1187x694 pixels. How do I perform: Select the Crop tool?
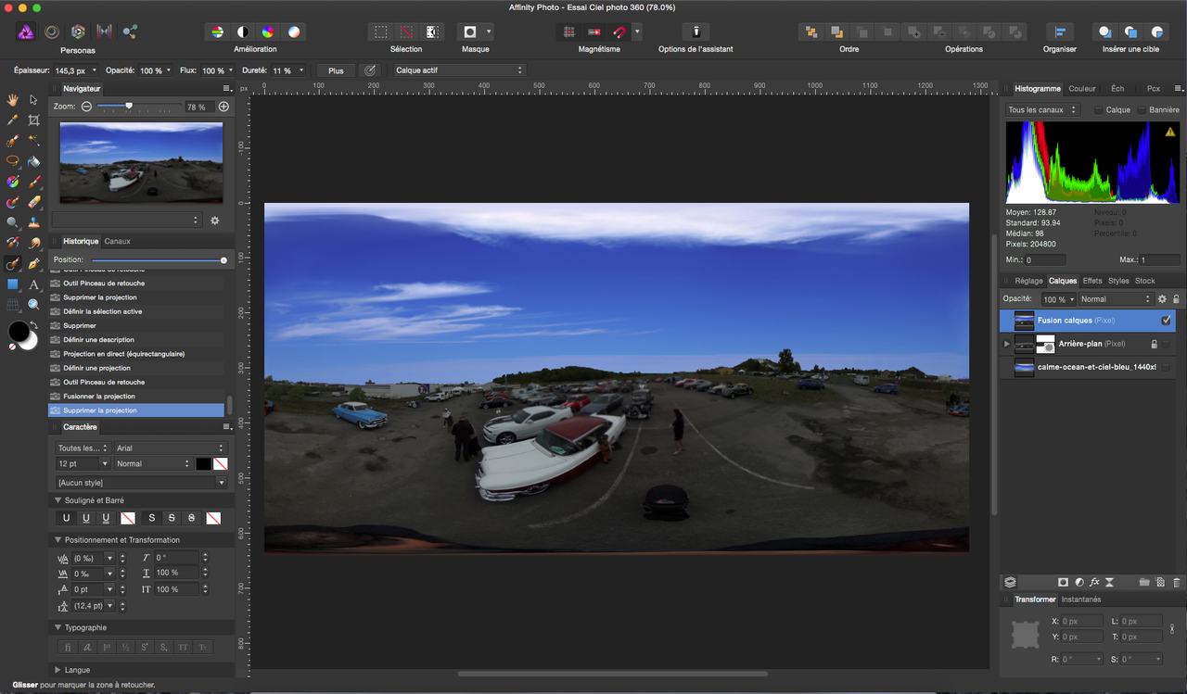click(33, 120)
